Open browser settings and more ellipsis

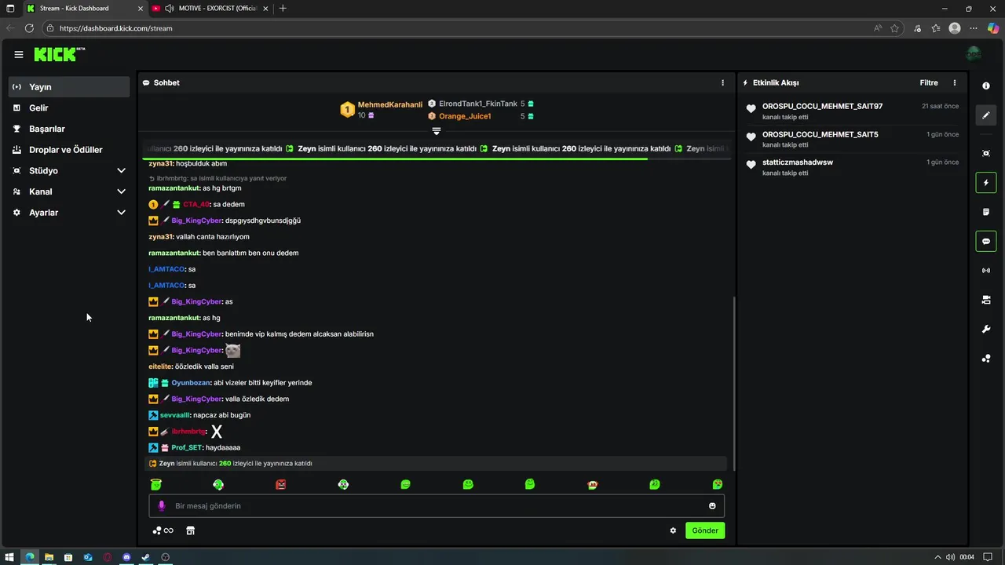[x=974, y=28]
